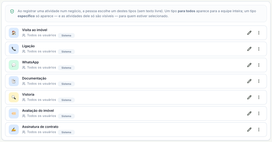Click the Sistema badge on Avaliação do imóvel
The height and width of the screenshot is (142, 272).
[66, 116]
